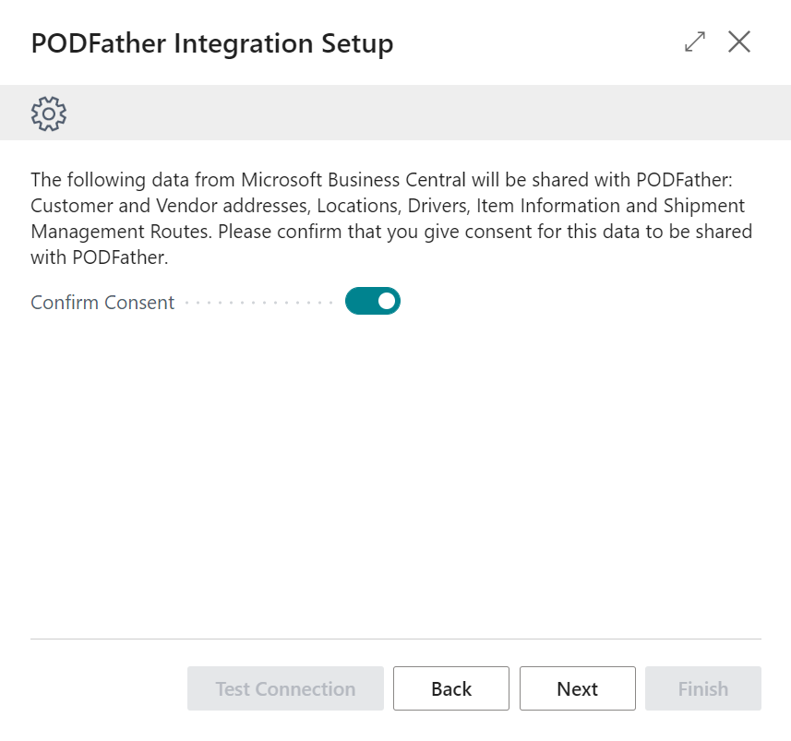
Task: Expand the dialog to full screen
Action: 695,42
